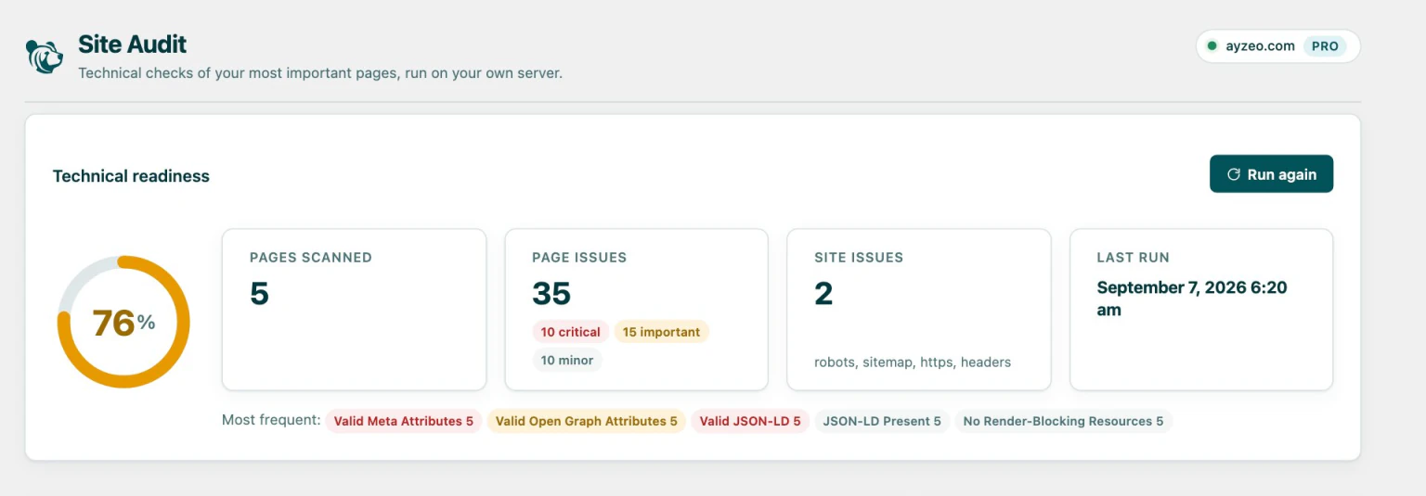
Task: Click the Valid JSON-LD 5 tag
Action: click(750, 421)
